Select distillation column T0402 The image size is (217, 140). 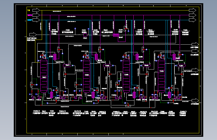[x=87, y=76]
